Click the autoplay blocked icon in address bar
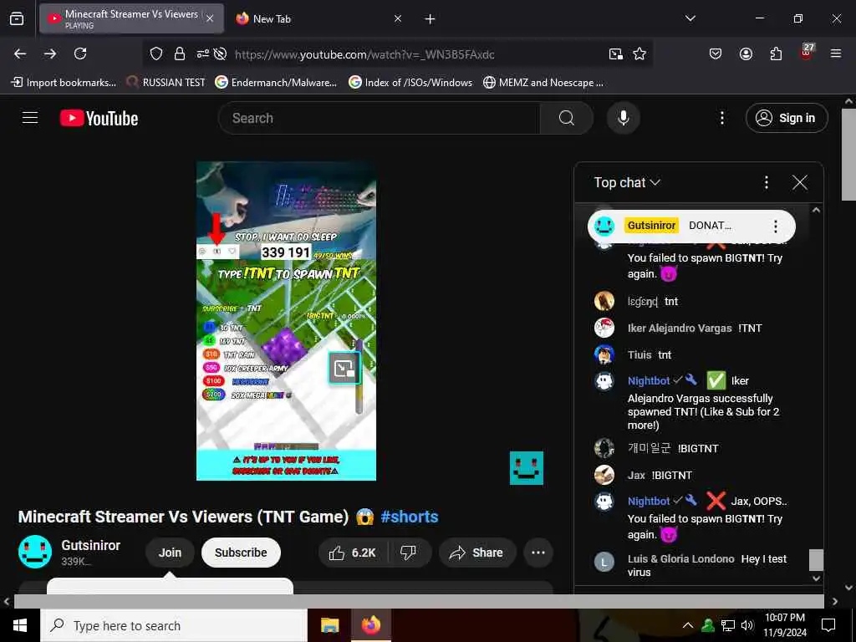The height and width of the screenshot is (642, 856). pyautogui.click(x=220, y=53)
